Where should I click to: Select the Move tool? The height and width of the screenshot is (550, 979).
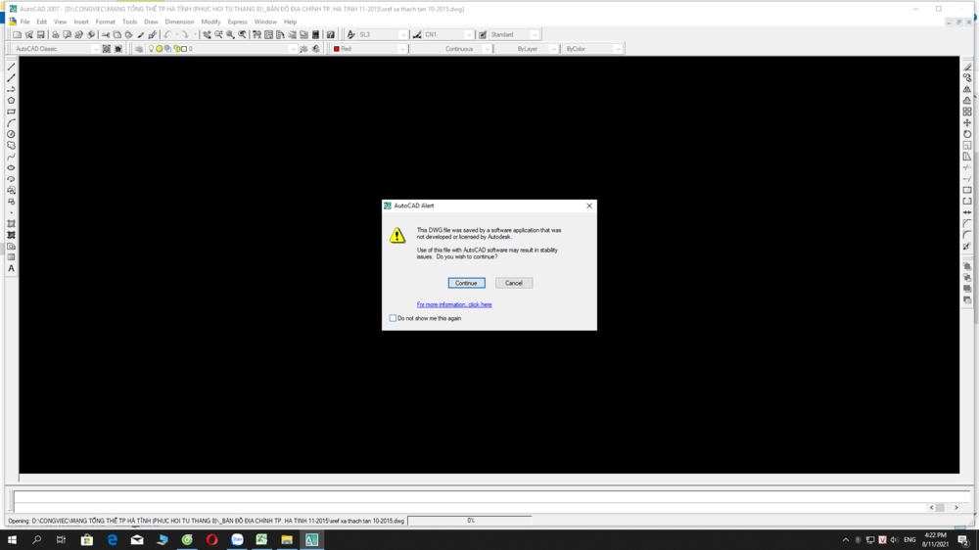click(967, 123)
